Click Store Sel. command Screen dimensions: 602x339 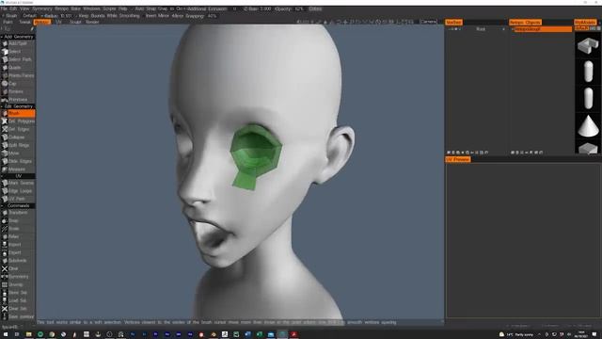coord(18,293)
